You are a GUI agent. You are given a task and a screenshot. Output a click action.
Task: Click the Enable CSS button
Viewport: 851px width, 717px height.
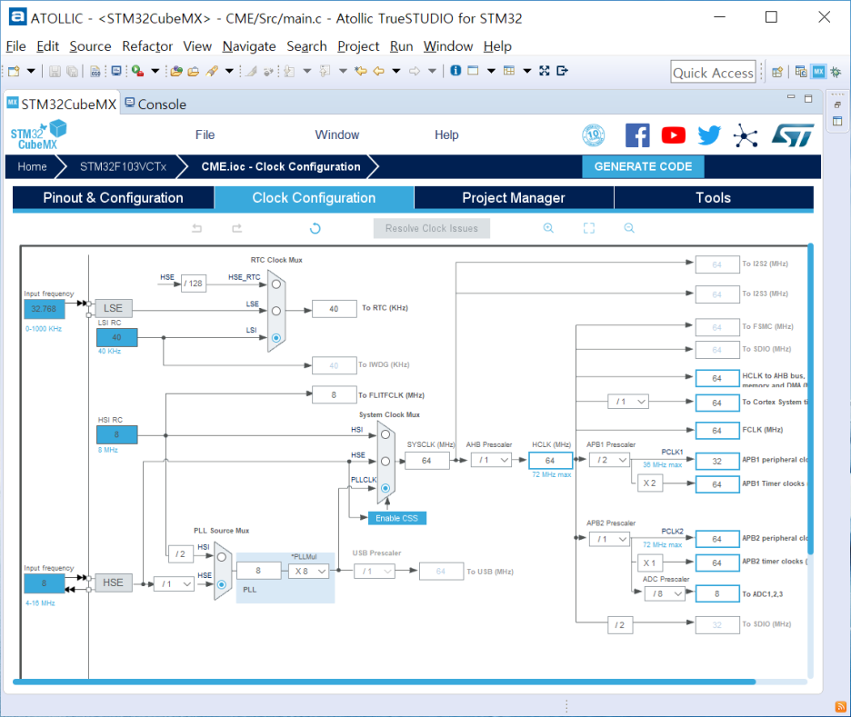(396, 518)
